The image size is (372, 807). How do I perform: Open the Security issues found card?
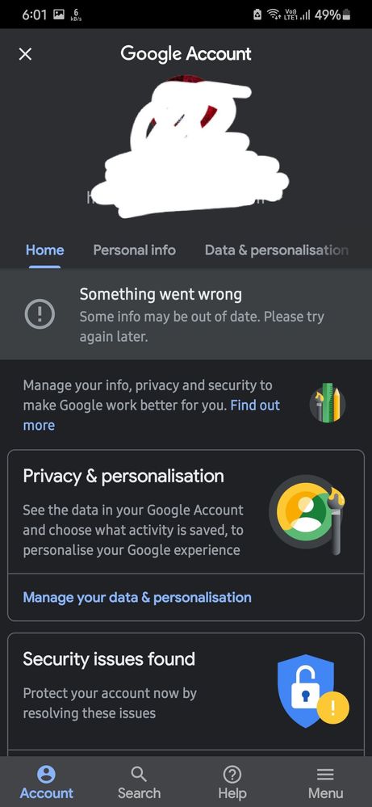pyautogui.click(x=186, y=691)
